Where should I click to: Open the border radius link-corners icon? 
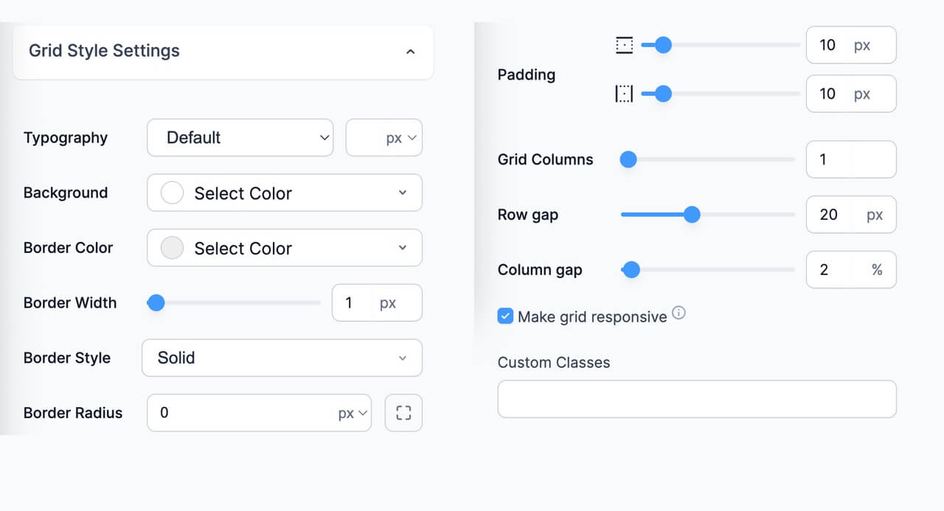pyautogui.click(x=403, y=412)
